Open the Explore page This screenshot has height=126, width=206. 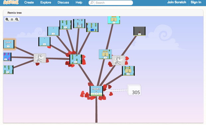click(46, 3)
